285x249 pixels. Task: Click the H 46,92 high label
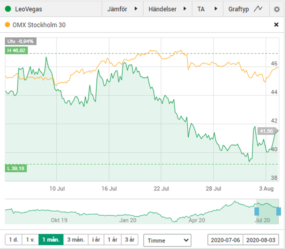coord(16,50)
